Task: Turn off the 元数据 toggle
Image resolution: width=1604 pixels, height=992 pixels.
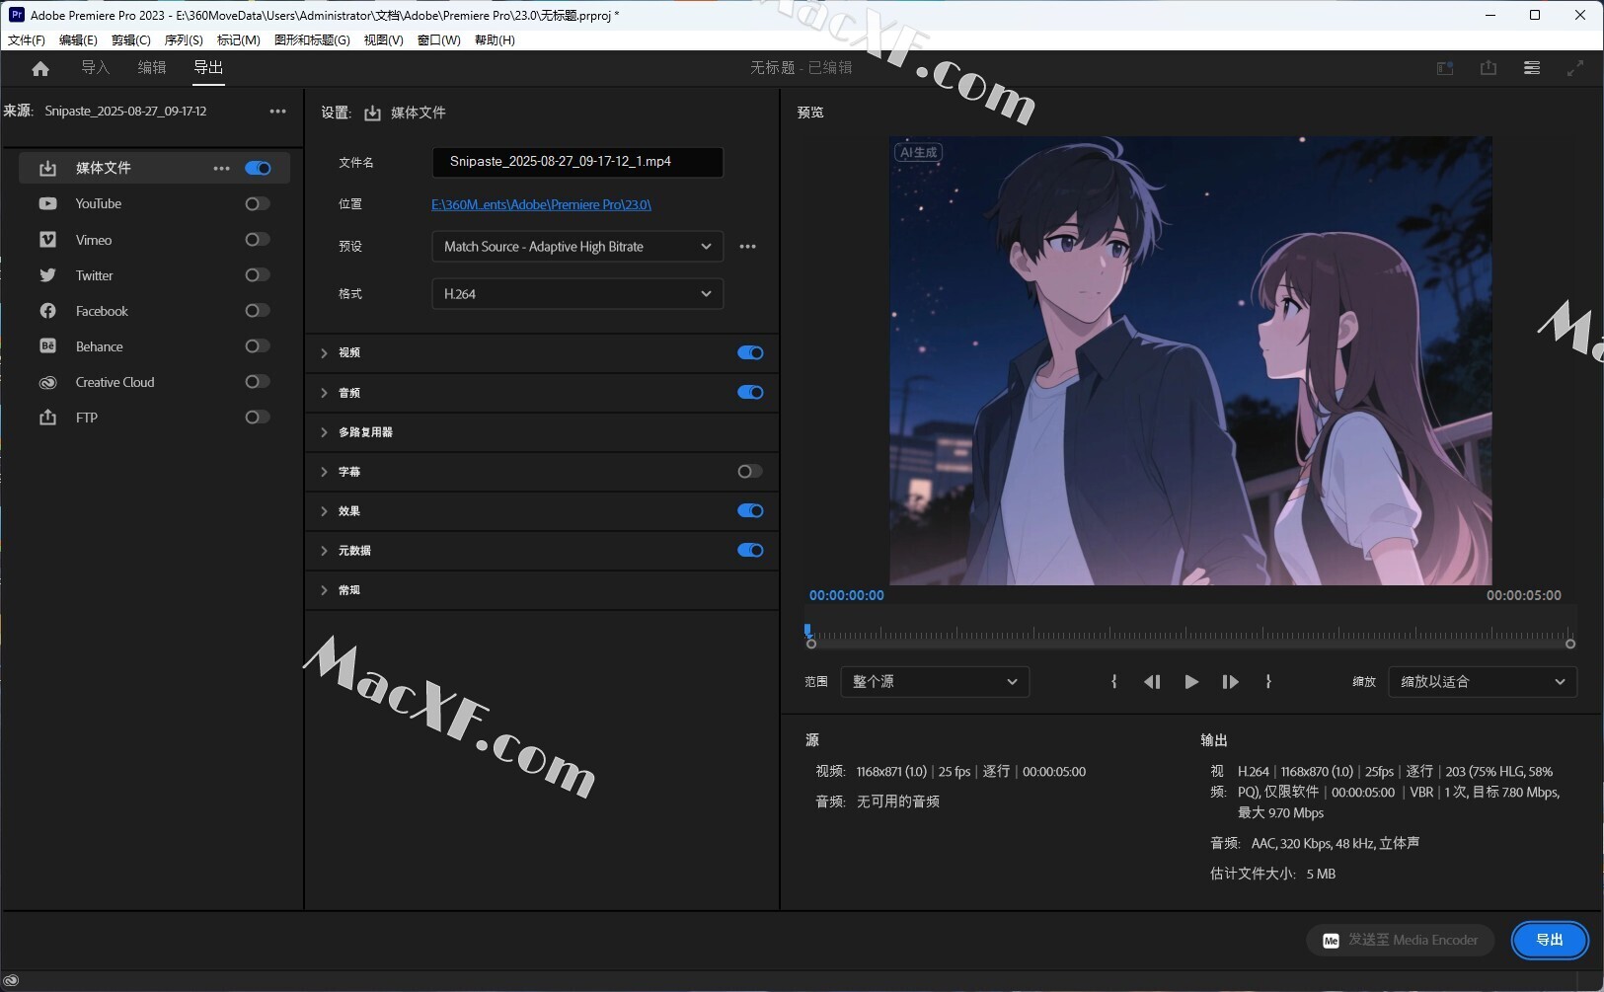Action: [750, 550]
